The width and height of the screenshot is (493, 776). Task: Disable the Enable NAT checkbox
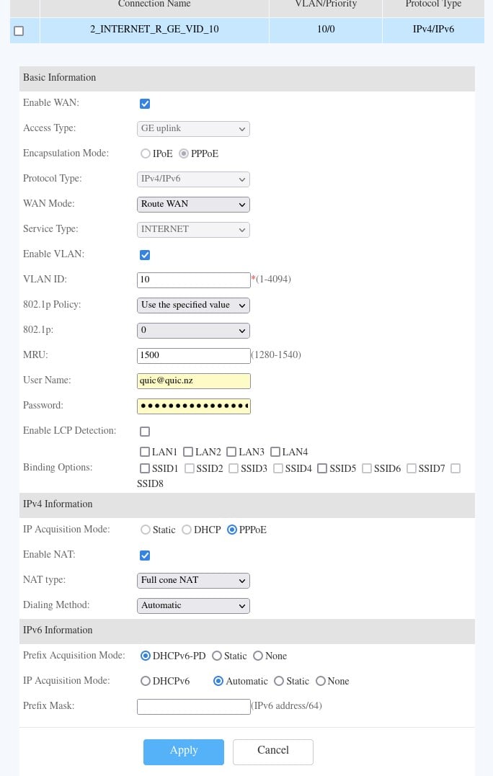click(145, 556)
